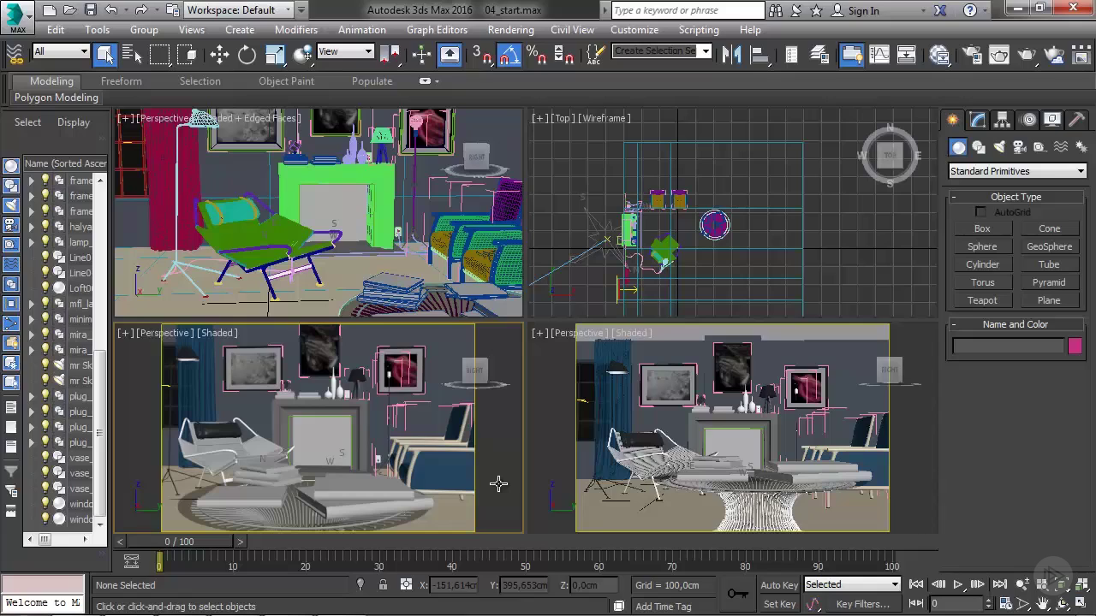Screen dimensions: 1096x616
Task: Click the Mirror tool icon
Action: (x=731, y=54)
